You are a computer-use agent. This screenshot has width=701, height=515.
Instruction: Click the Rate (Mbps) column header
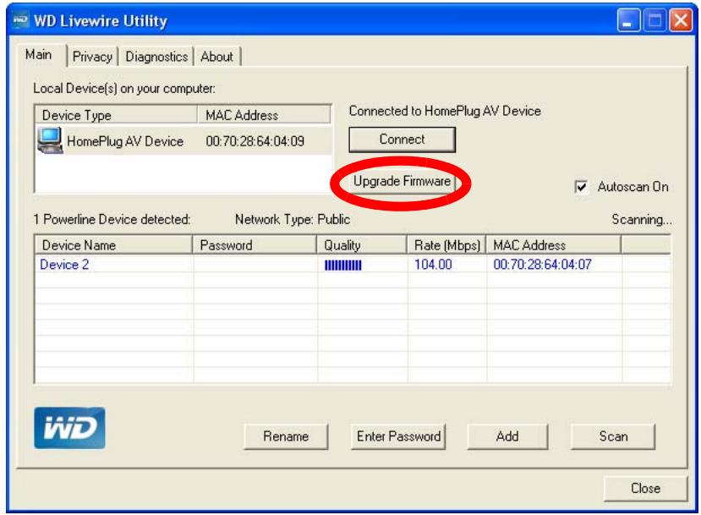(x=446, y=245)
